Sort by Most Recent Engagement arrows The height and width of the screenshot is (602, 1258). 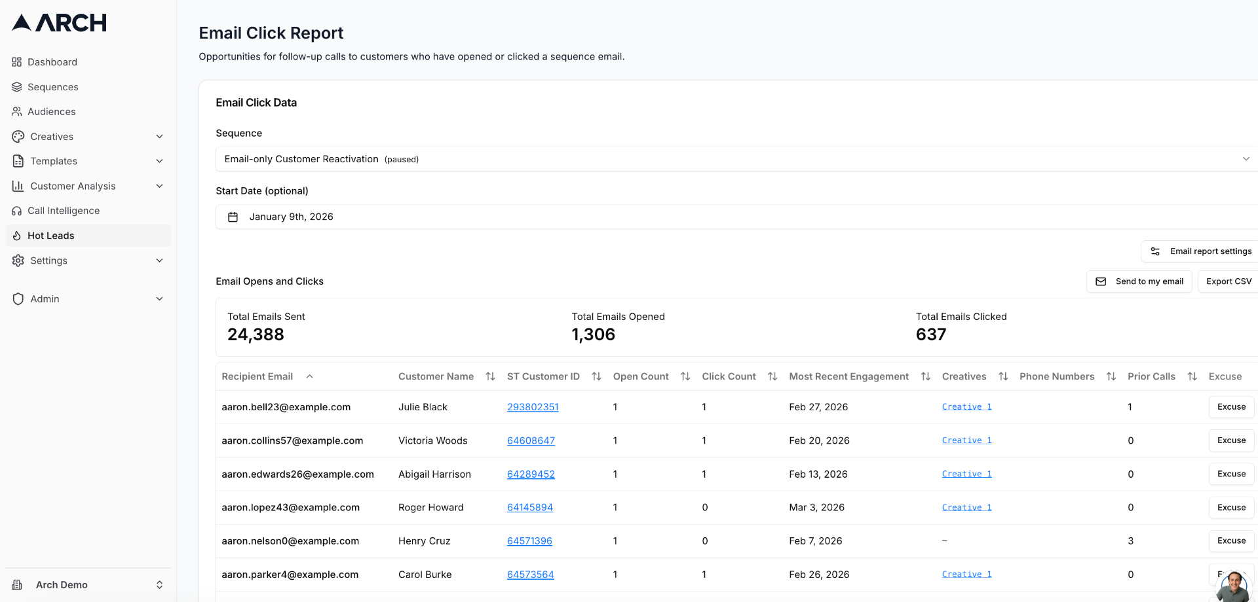coord(926,376)
